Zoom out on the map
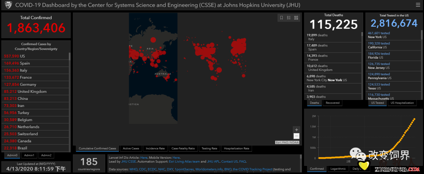Screen dimensions: 424x174 coord(296,136)
